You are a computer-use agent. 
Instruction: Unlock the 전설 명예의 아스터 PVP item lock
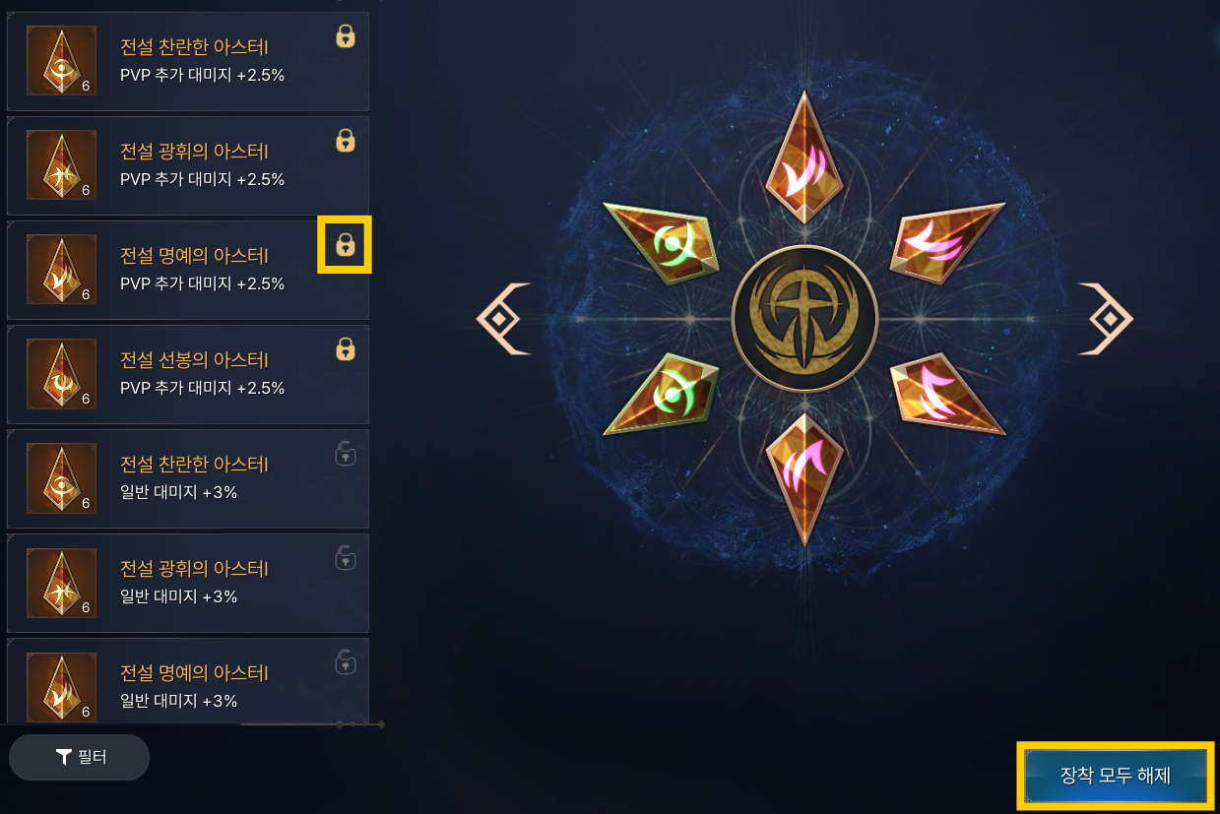pos(345,244)
